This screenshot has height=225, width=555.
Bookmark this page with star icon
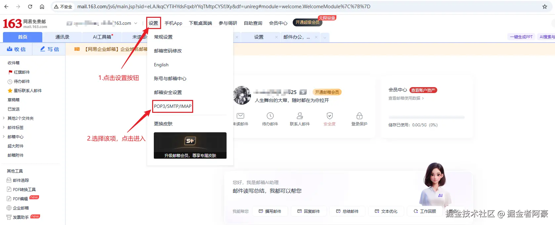pos(545,7)
